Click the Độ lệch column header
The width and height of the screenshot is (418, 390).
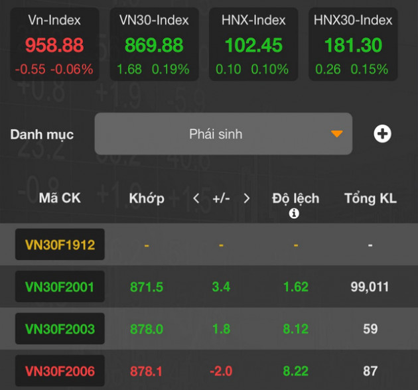(296, 199)
